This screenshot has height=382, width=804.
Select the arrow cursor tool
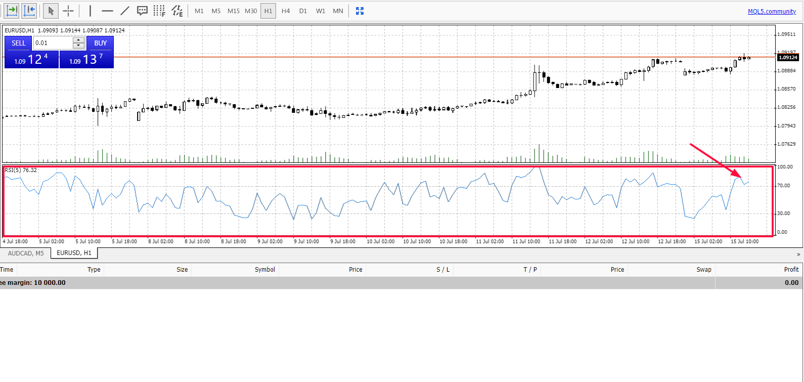pos(51,11)
